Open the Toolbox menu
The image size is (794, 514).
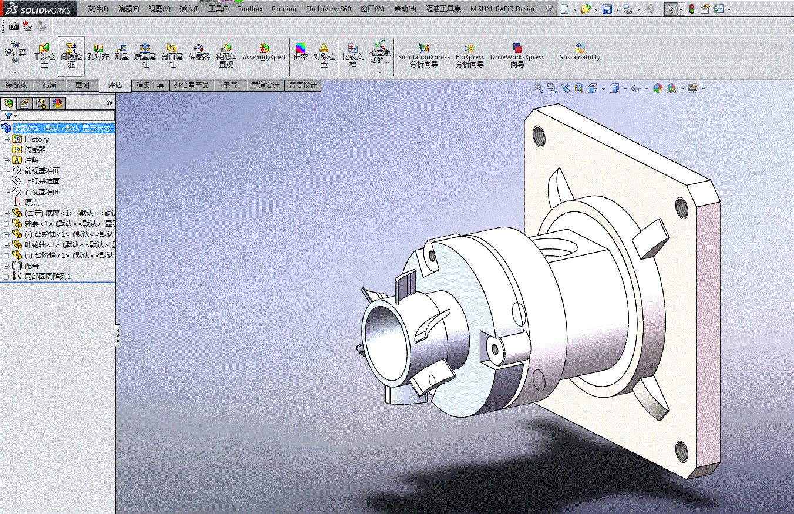[250, 9]
